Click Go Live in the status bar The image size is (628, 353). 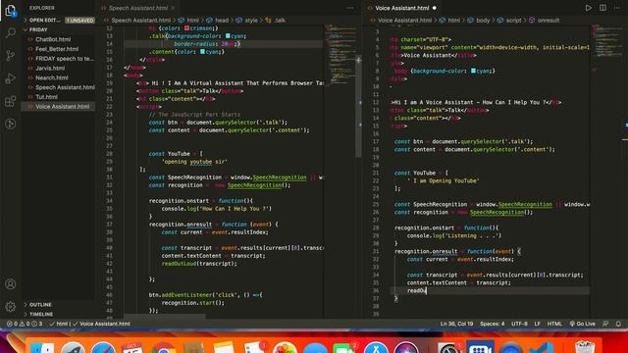pyautogui.click(x=582, y=324)
